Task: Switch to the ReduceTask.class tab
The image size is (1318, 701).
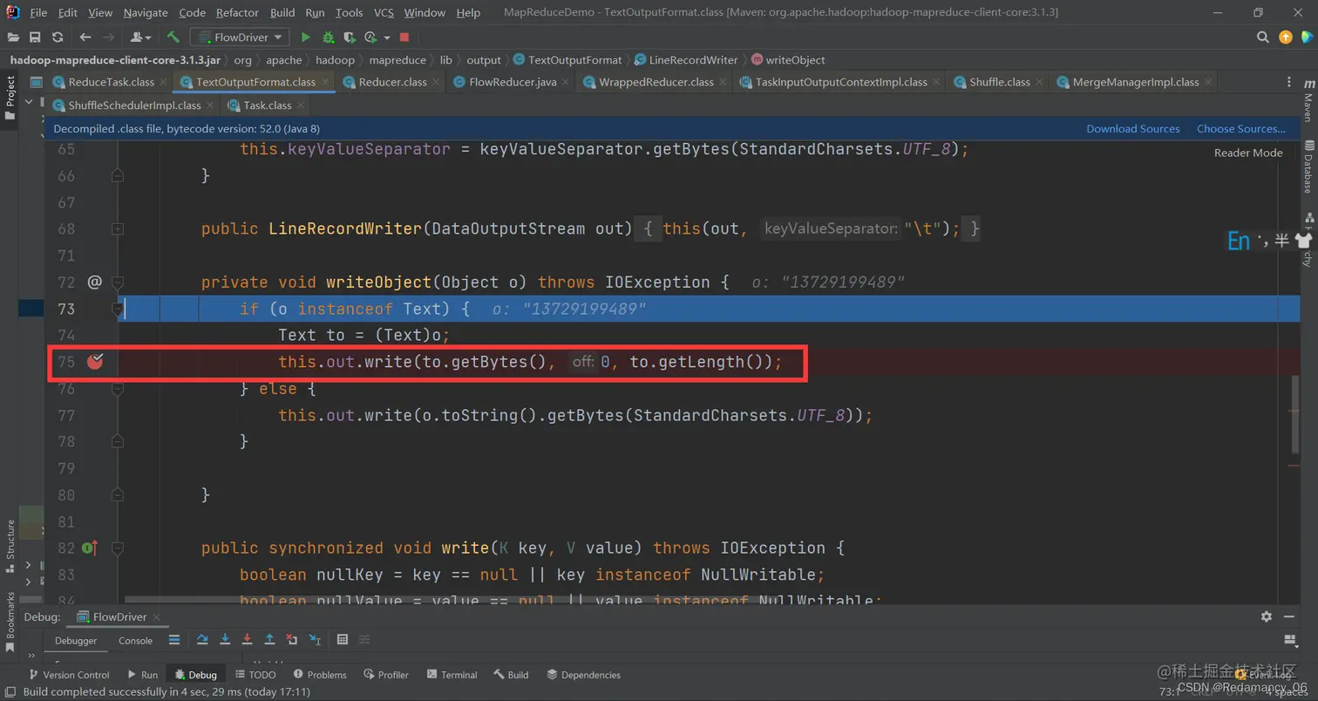Action: (x=110, y=82)
